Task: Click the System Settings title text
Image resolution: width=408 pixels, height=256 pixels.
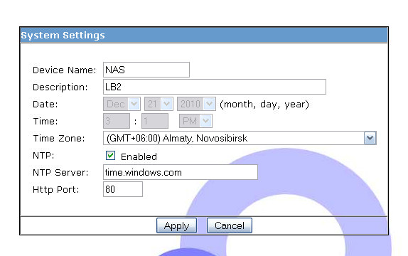Action: point(63,35)
